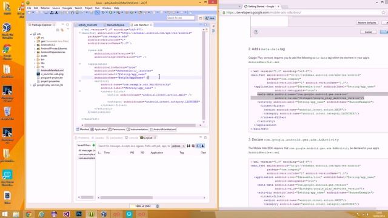Select AndroidManifest.xml in Package Explorer
Screen dimensions: 388x218
[52, 70]
